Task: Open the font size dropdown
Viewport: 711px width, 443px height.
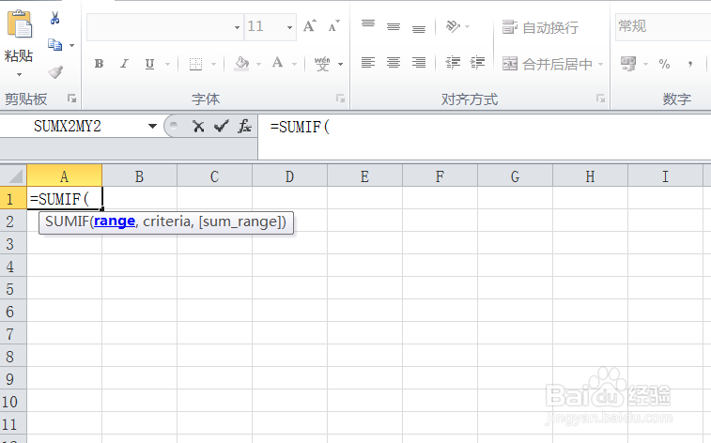Action: [x=289, y=27]
